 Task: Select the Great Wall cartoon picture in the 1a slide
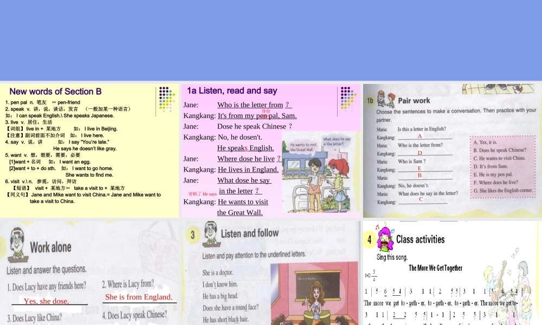pos(320,172)
